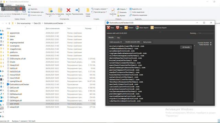Select the enginesprotected folder row

point(51,43)
